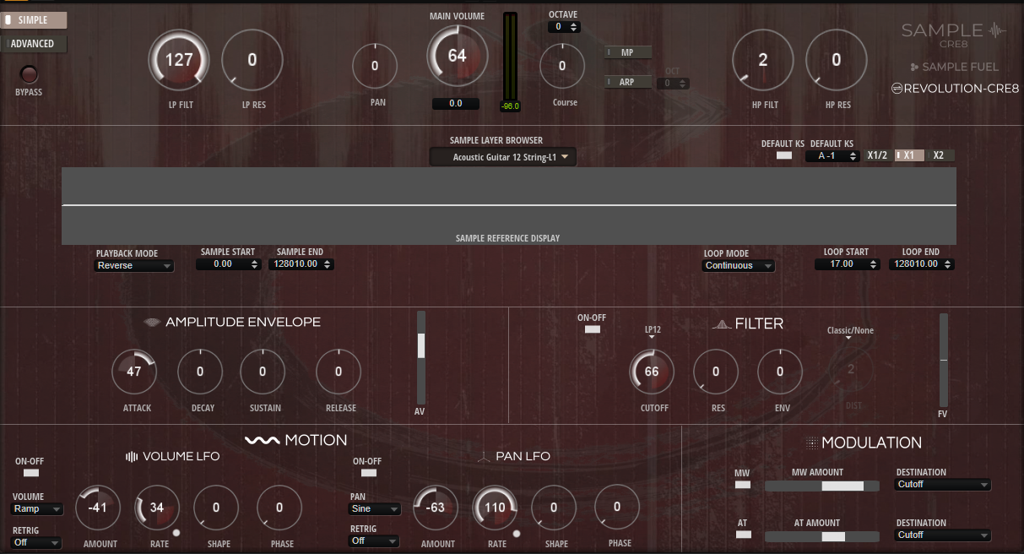1024x554 pixels.
Task: Switch to the SIMPLE view tab
Action: [x=34, y=20]
